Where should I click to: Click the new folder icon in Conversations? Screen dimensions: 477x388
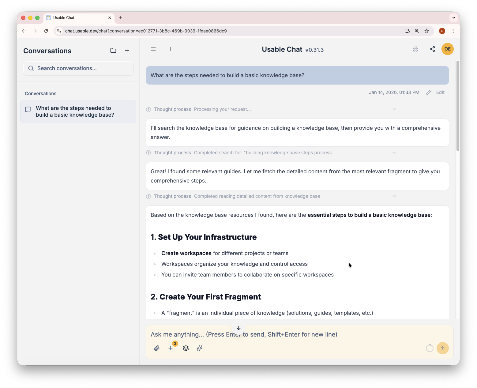113,51
